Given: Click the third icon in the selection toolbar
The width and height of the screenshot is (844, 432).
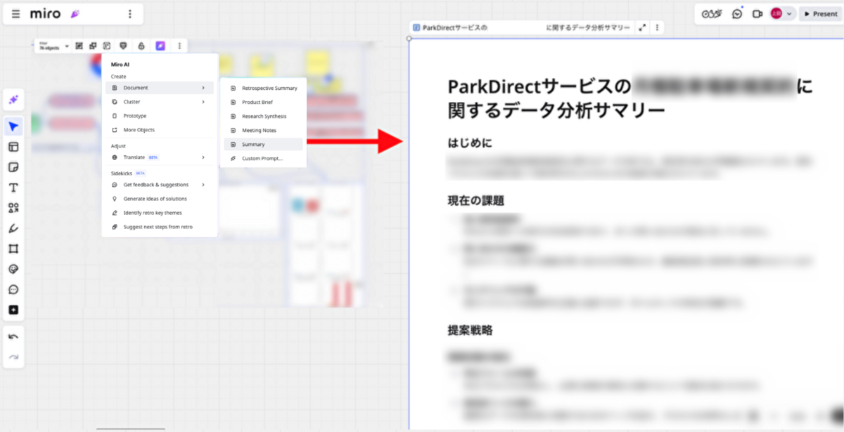Looking at the screenshot, I should [x=107, y=46].
